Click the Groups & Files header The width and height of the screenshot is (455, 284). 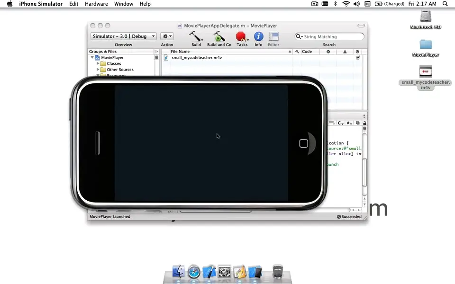(120, 52)
